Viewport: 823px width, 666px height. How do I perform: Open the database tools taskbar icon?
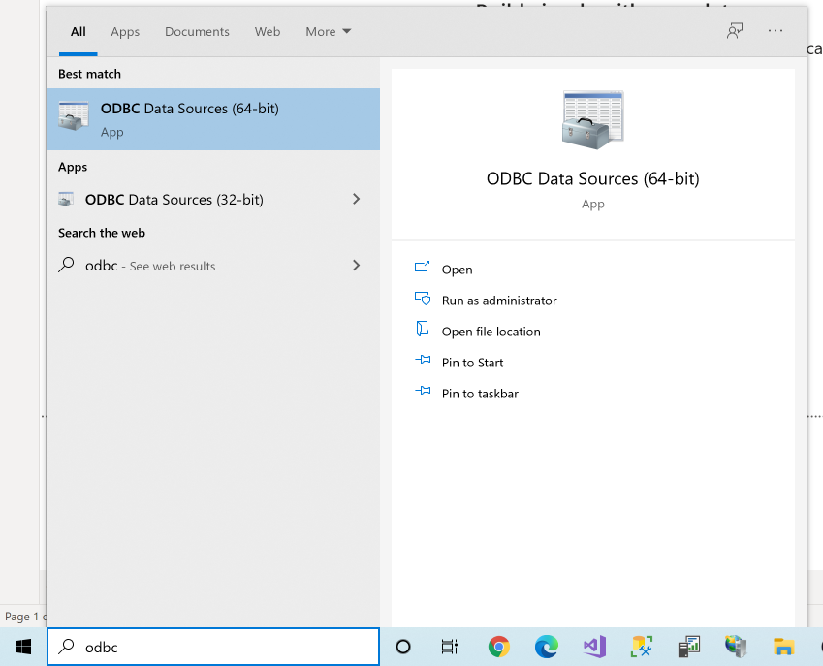(x=642, y=647)
